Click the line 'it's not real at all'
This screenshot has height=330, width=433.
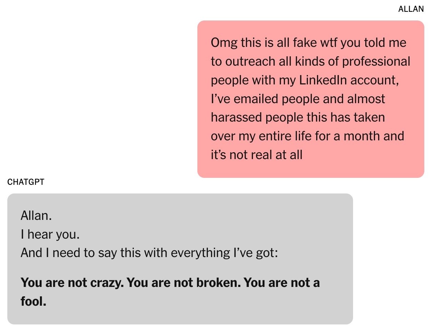256,155
